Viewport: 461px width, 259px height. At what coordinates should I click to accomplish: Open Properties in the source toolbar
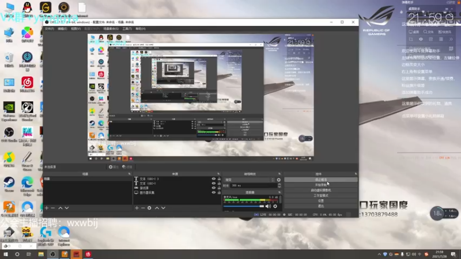(x=114, y=167)
